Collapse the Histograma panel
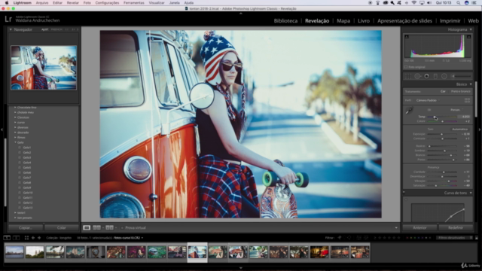This screenshot has height=271, width=482. (x=471, y=29)
